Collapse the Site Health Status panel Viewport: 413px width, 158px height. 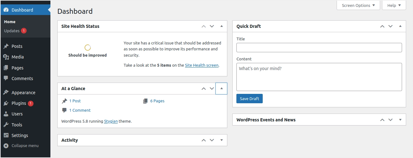(221, 26)
